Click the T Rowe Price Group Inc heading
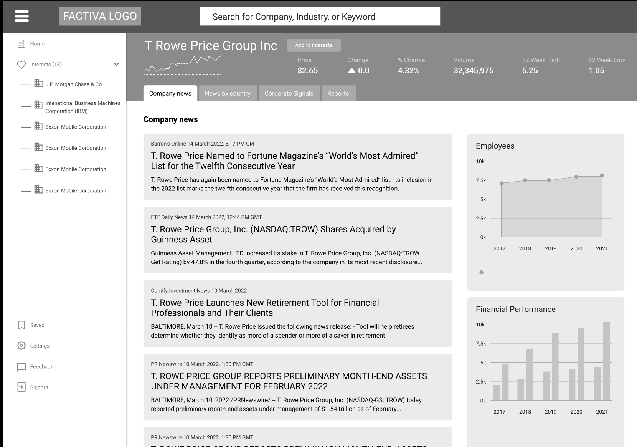 click(211, 46)
